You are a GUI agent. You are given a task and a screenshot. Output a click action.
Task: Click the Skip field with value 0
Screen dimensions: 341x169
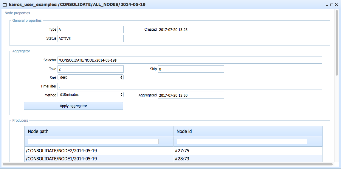tap(191, 69)
